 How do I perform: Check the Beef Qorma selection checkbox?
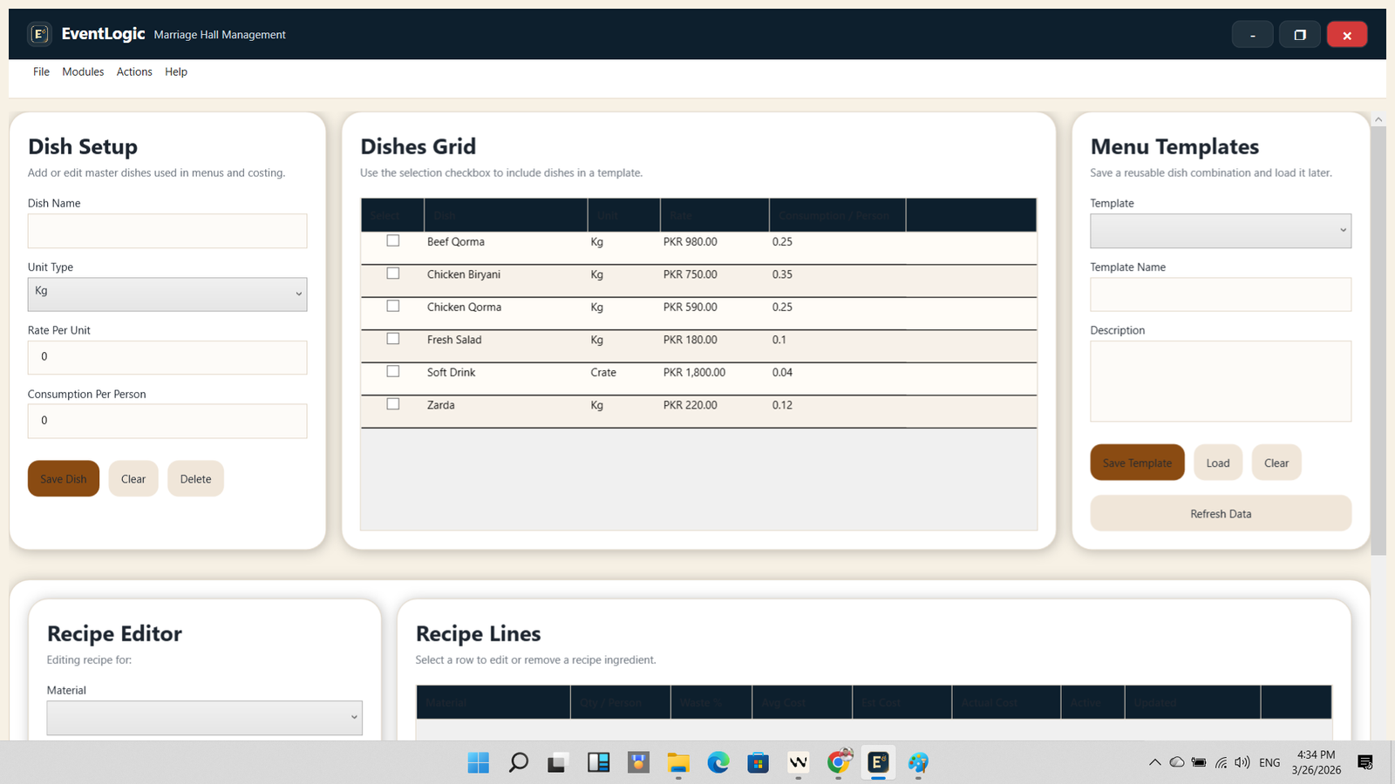392,240
